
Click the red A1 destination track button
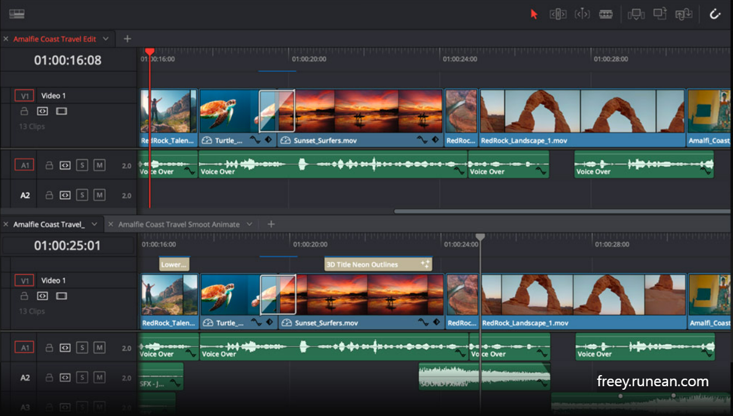(24, 165)
